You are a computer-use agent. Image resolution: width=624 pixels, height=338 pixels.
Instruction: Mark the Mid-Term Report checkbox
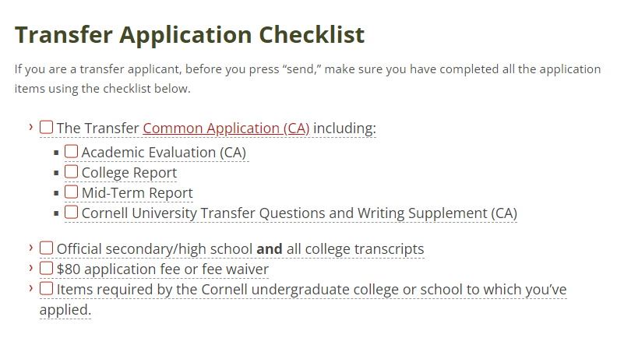72,192
